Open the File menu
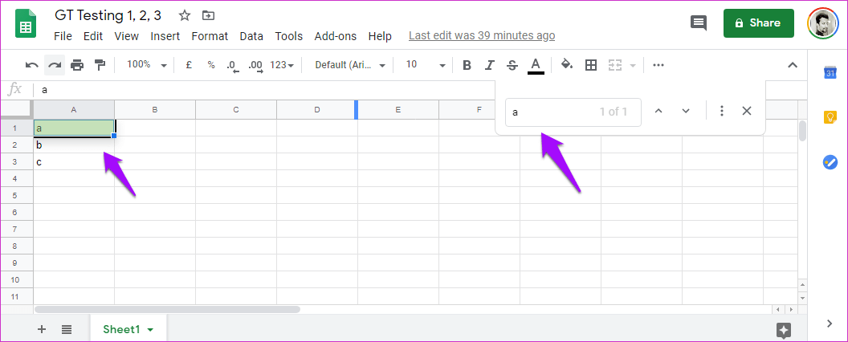Screen dimensions: 848x342 [x=63, y=36]
